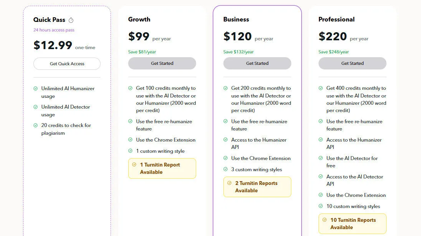Click icon in "10 Turnitin Reports Available" badge
Viewport: 421px width, 236px height.
(324, 220)
